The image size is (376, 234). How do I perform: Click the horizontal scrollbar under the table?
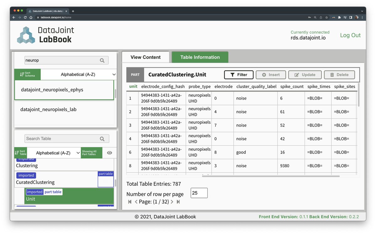271,176
